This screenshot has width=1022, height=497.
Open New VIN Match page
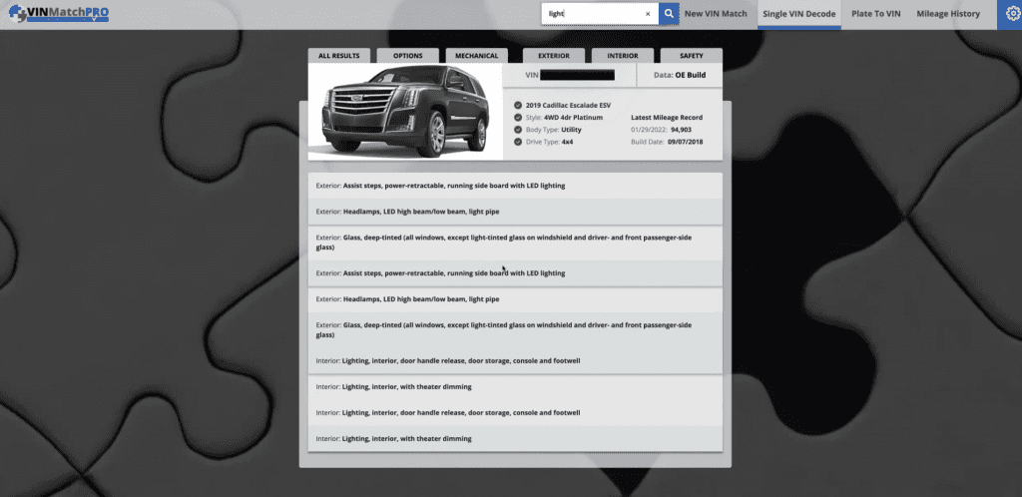tap(716, 14)
